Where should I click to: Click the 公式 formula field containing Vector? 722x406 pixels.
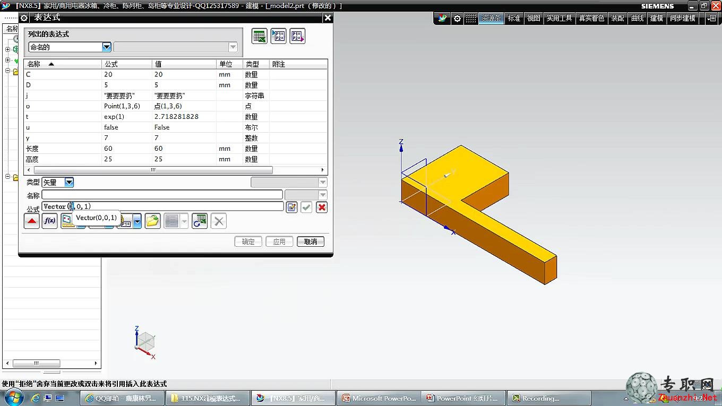[162, 206]
